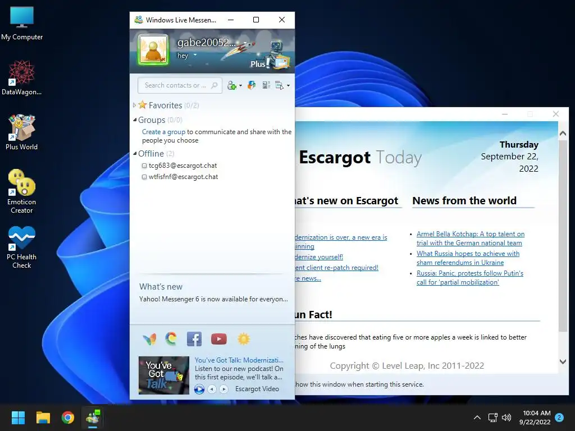Open the butterfly MSN icon in Messenger
Image resolution: width=575 pixels, height=431 pixels.
coord(149,340)
